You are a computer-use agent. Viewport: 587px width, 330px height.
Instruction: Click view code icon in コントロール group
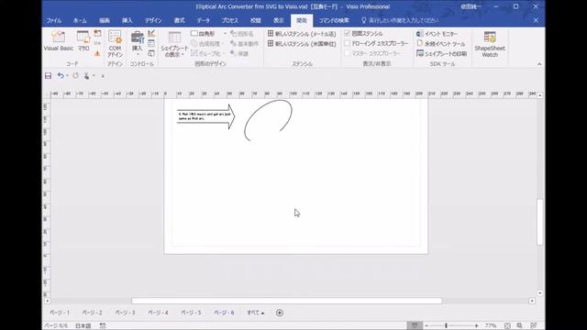(151, 53)
